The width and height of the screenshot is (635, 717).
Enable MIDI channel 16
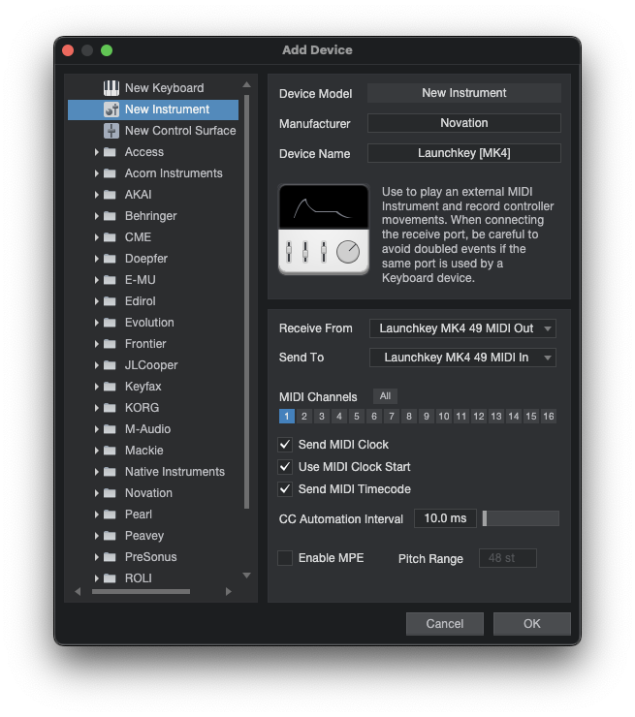(549, 416)
